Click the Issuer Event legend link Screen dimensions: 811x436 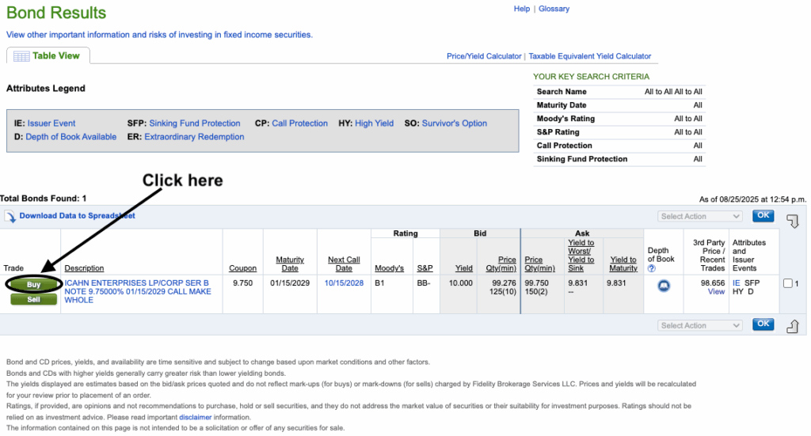51,123
